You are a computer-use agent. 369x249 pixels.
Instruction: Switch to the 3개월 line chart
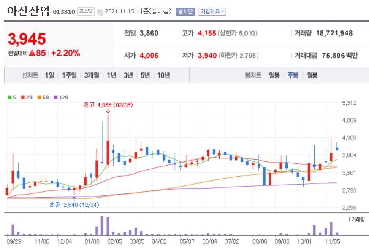point(92,75)
